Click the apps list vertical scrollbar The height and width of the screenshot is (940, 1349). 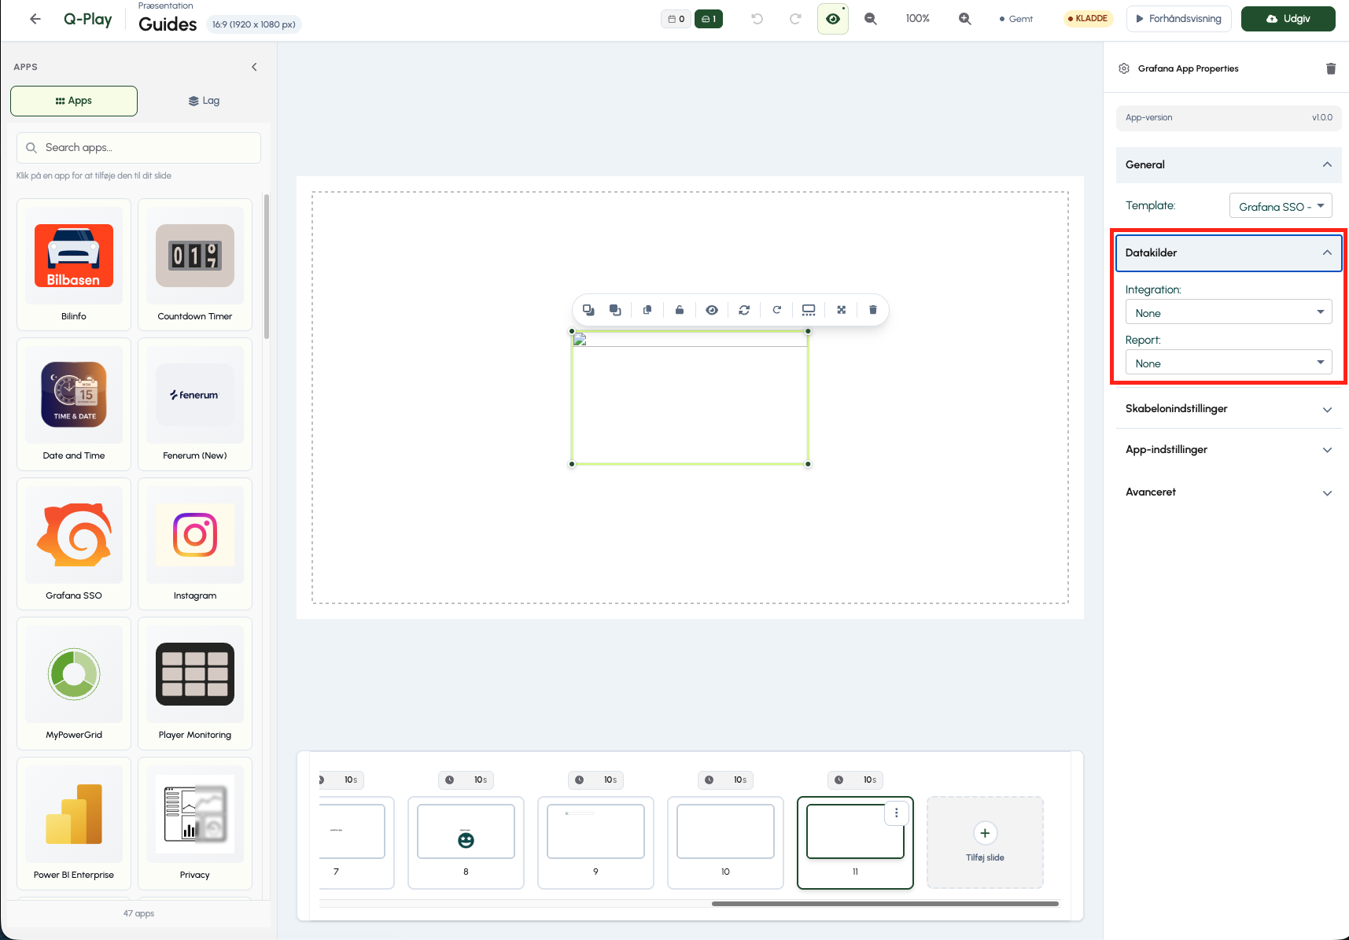267,266
